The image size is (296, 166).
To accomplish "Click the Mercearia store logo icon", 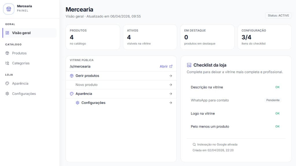I will [9, 9].
